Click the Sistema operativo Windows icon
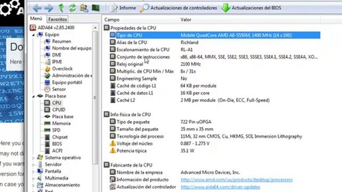342x192 pixels. 40,157
